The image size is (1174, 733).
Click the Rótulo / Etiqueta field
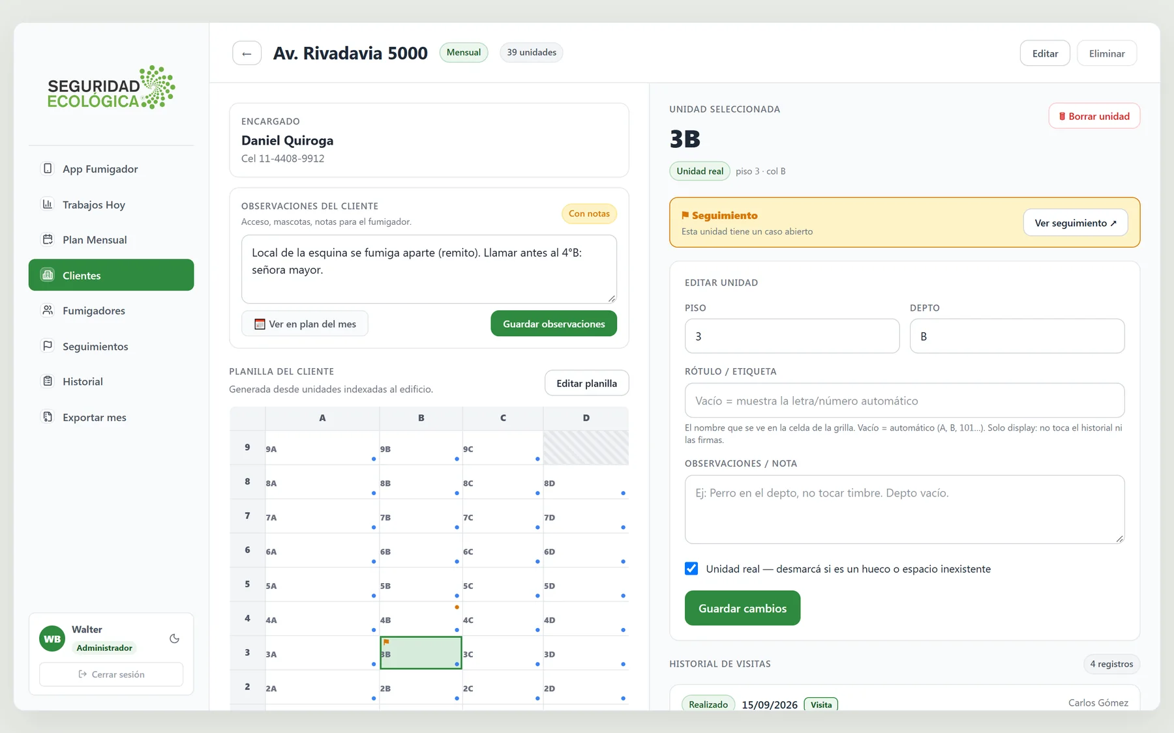click(905, 401)
